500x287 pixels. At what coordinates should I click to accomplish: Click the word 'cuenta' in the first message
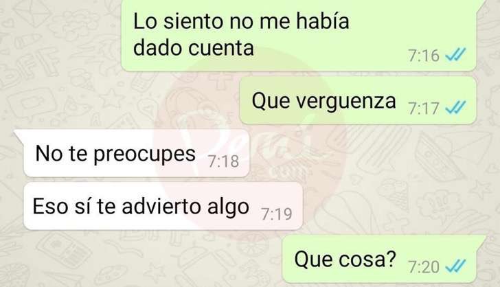point(221,49)
